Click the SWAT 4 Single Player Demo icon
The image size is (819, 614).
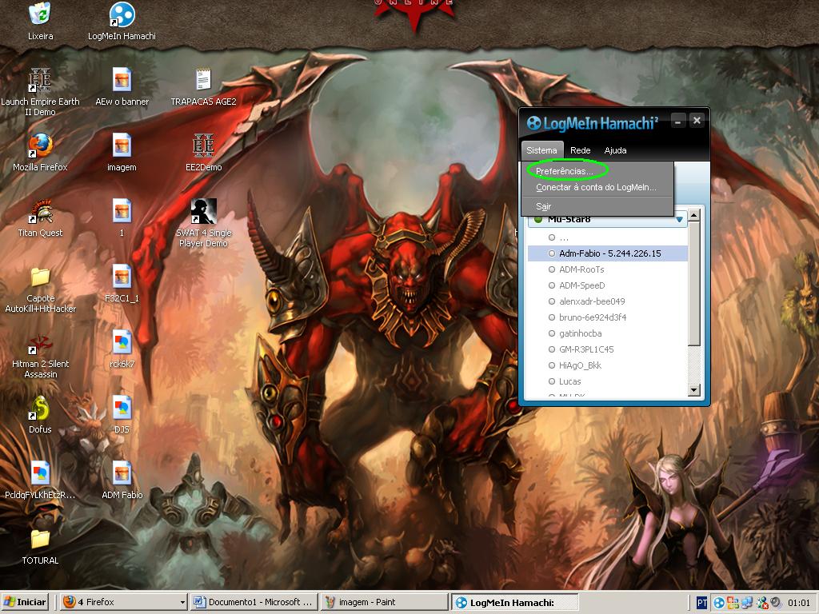[204, 212]
